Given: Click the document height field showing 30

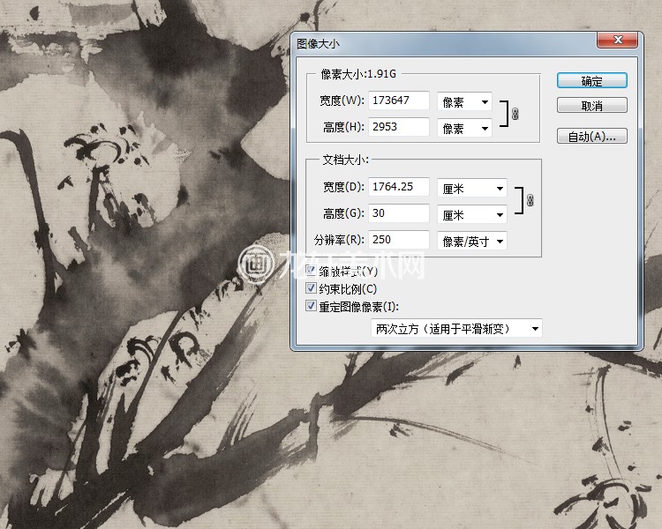Looking at the screenshot, I should (x=399, y=213).
